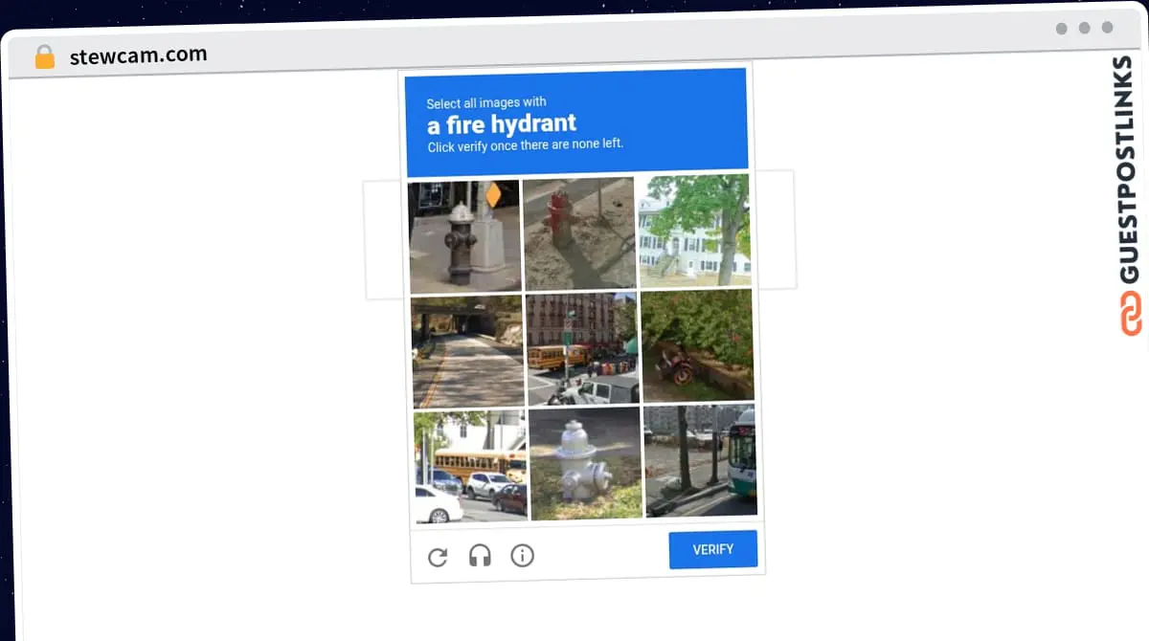Select the road tunnel underpass tile

[467, 352]
